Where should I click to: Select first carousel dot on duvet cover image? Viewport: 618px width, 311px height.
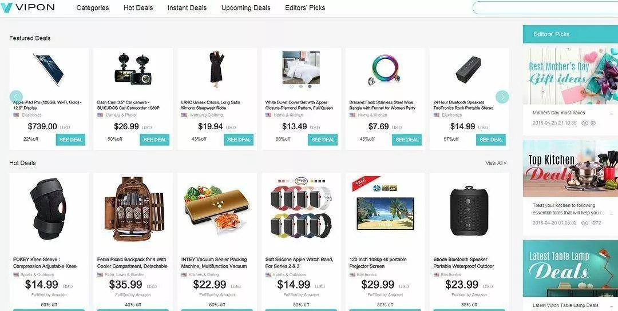coord(292,86)
